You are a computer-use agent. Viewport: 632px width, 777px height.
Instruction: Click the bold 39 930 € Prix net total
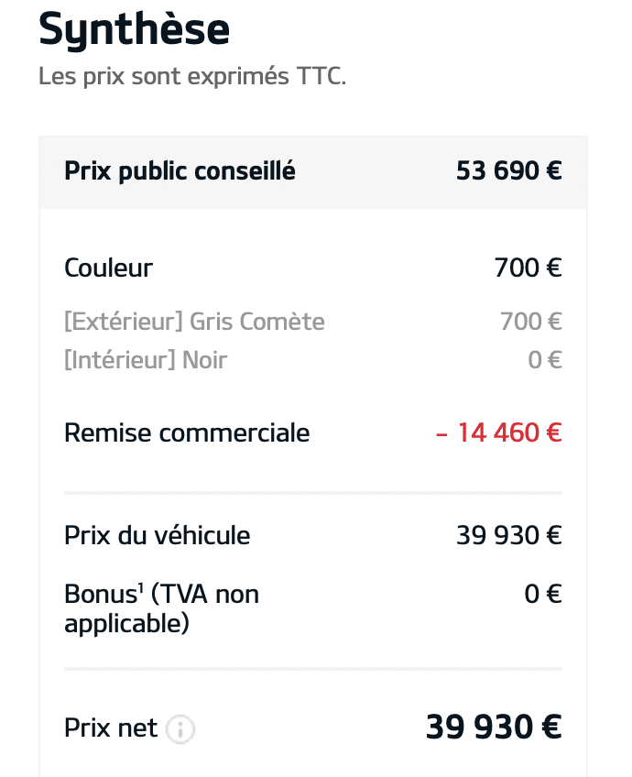(493, 728)
